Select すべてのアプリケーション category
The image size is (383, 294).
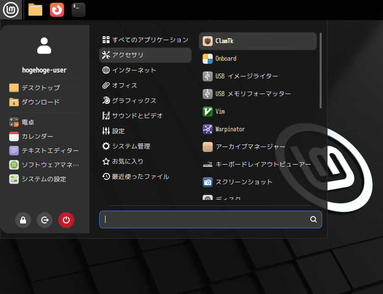[x=145, y=40]
